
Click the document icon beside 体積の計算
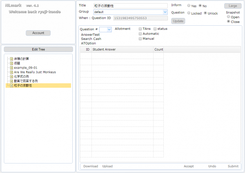coord(11,59)
